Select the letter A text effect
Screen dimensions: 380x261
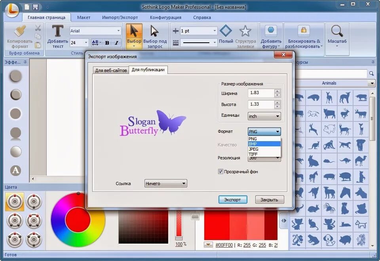(15, 170)
